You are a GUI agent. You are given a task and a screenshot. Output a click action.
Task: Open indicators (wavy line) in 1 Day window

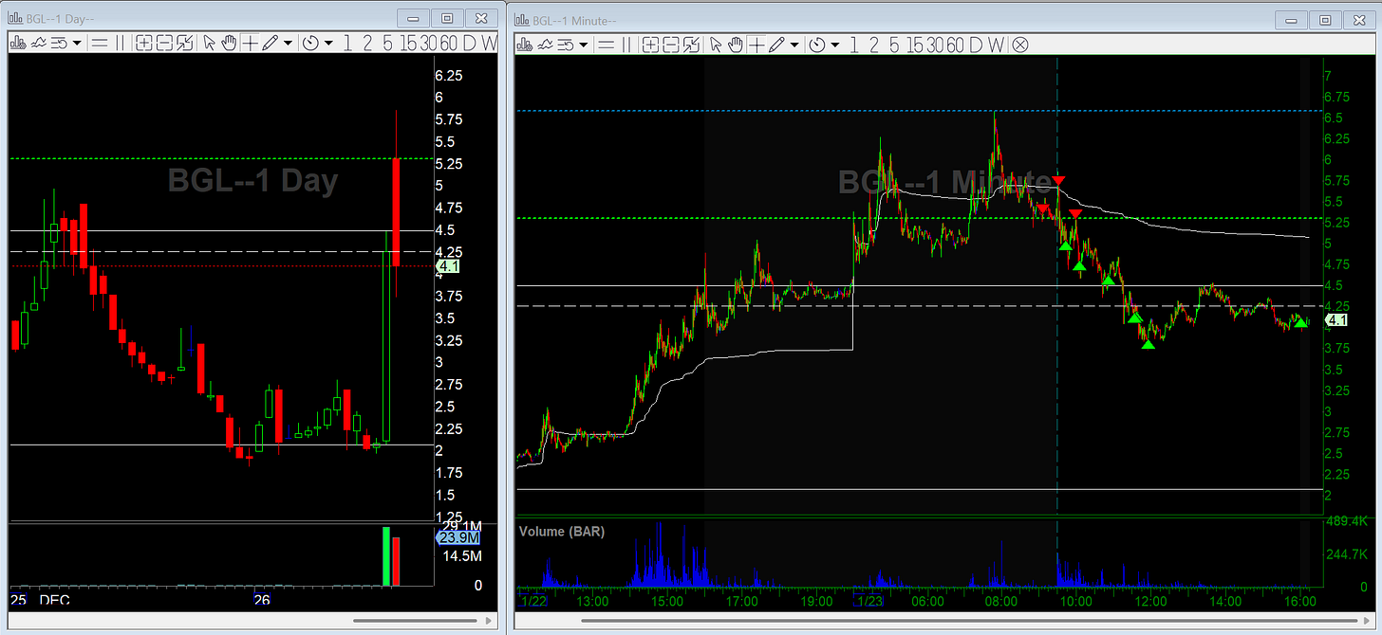pyautogui.click(x=39, y=43)
